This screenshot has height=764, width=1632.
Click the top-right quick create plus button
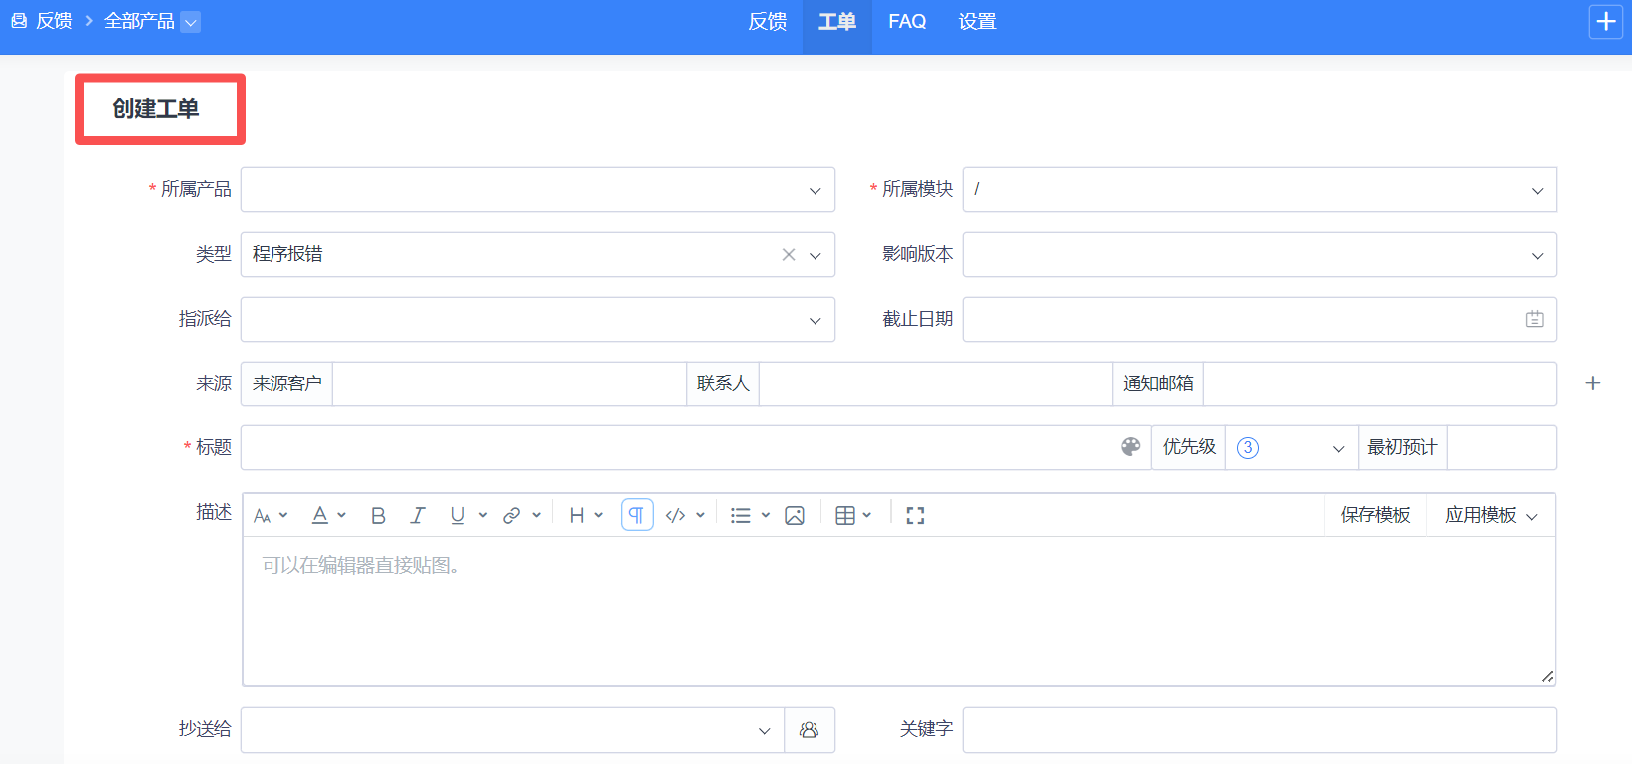(1605, 22)
